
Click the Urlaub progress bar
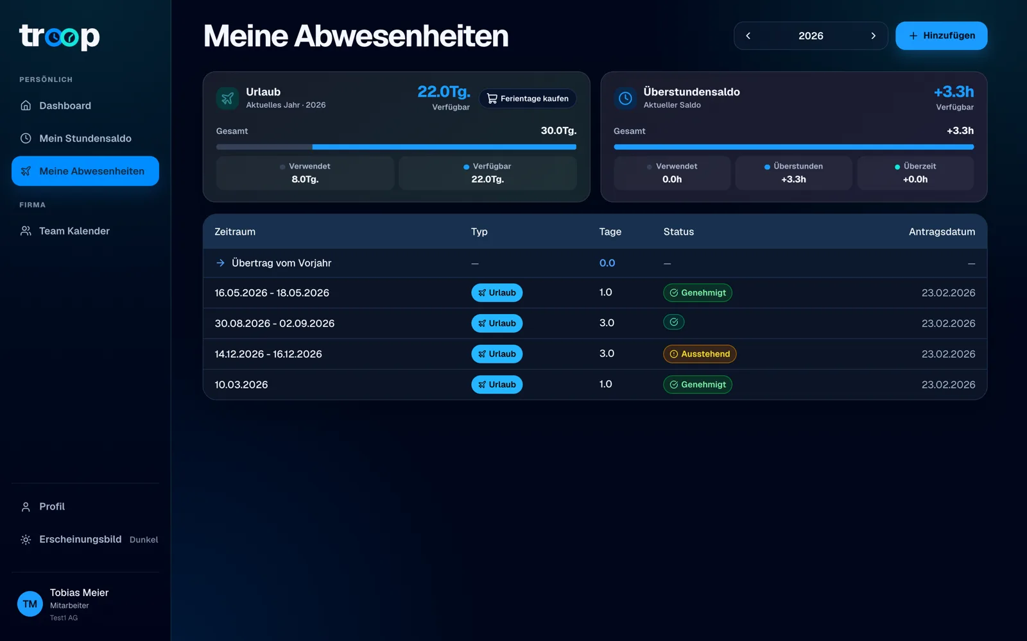pos(396,147)
